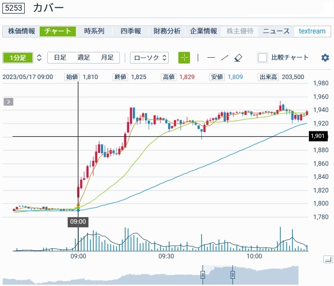The height and width of the screenshot is (286, 334).
Task: Enable the 比較チャート checkbox
Action: coord(262,58)
